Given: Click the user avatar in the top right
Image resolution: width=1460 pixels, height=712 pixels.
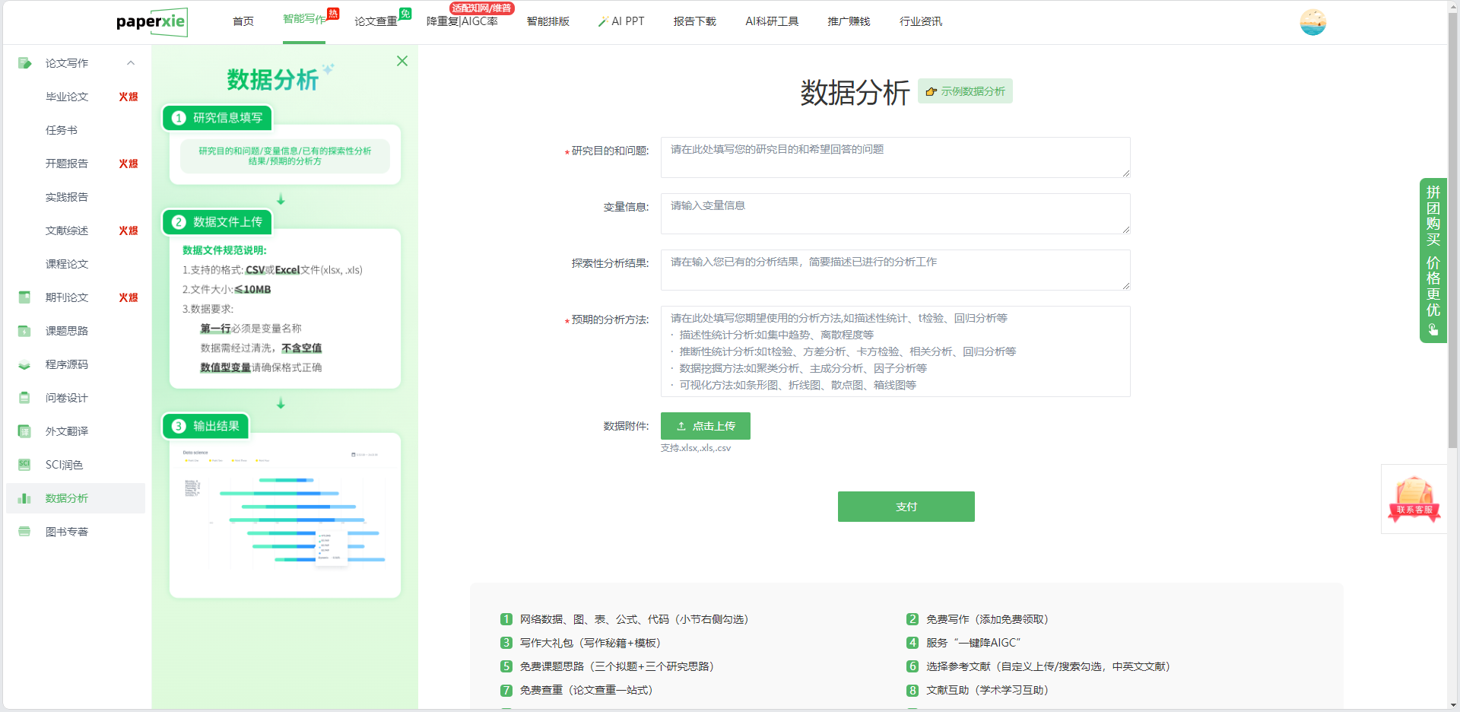Looking at the screenshot, I should coord(1313,22).
